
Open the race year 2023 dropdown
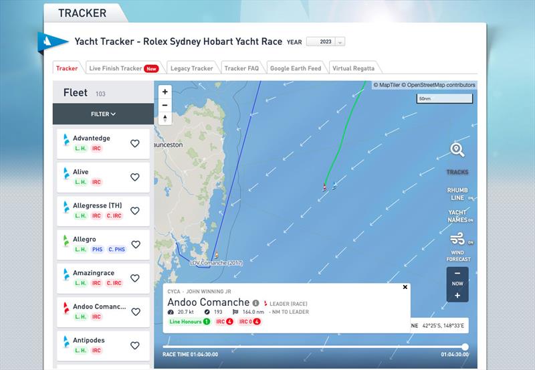[326, 41]
